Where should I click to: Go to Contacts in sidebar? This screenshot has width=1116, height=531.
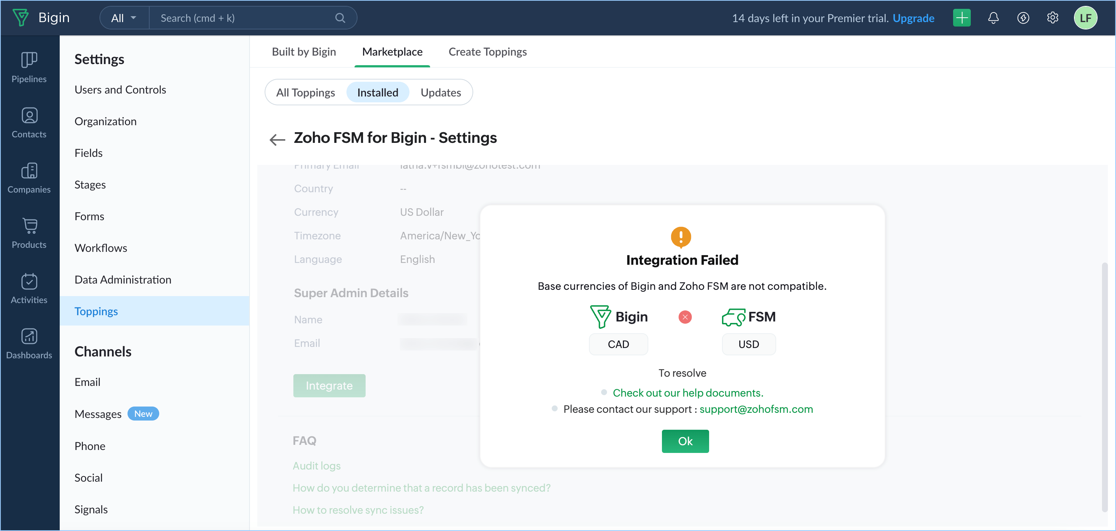click(x=29, y=123)
